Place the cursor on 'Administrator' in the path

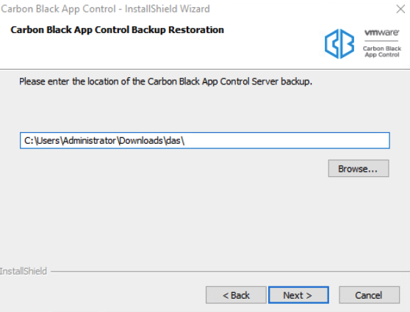89,140
